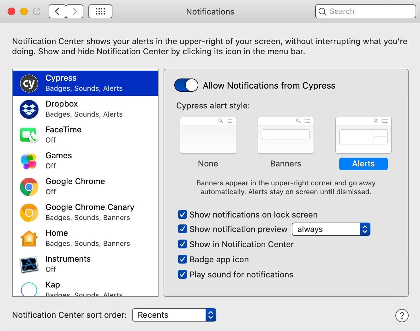
Task: Click the Instruments app icon
Action: [29, 264]
